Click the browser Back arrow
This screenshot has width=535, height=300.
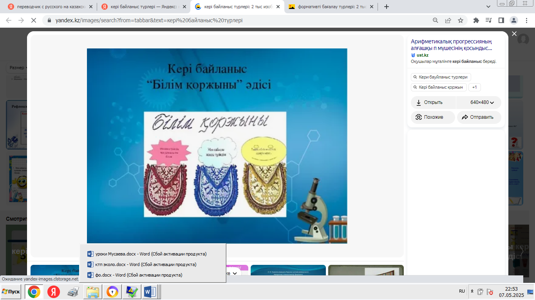click(9, 20)
